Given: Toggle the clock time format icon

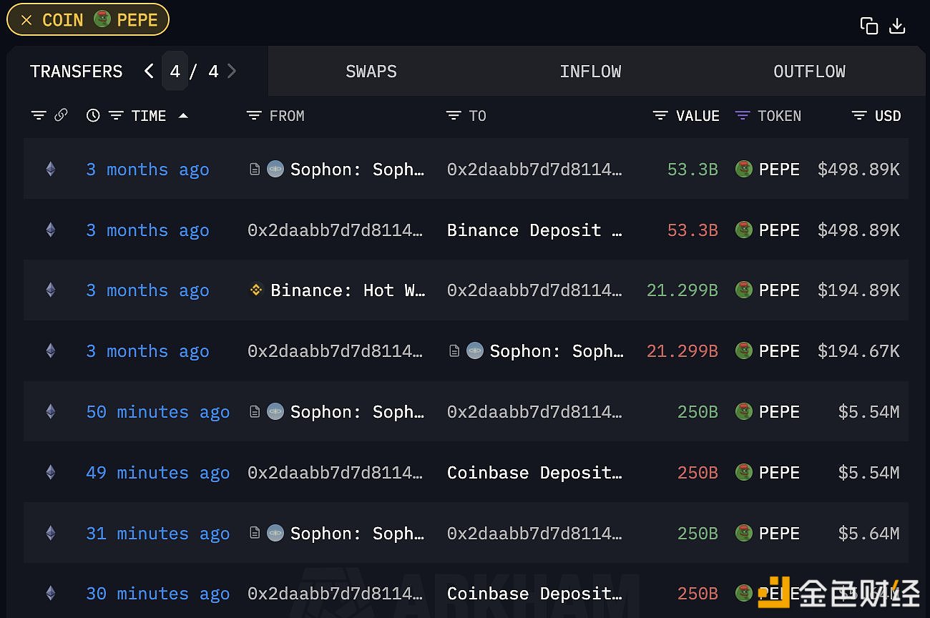Looking at the screenshot, I should 93,115.
